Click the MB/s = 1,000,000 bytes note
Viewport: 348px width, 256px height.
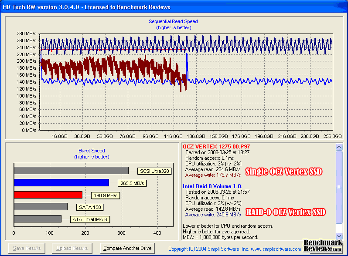click(220, 237)
